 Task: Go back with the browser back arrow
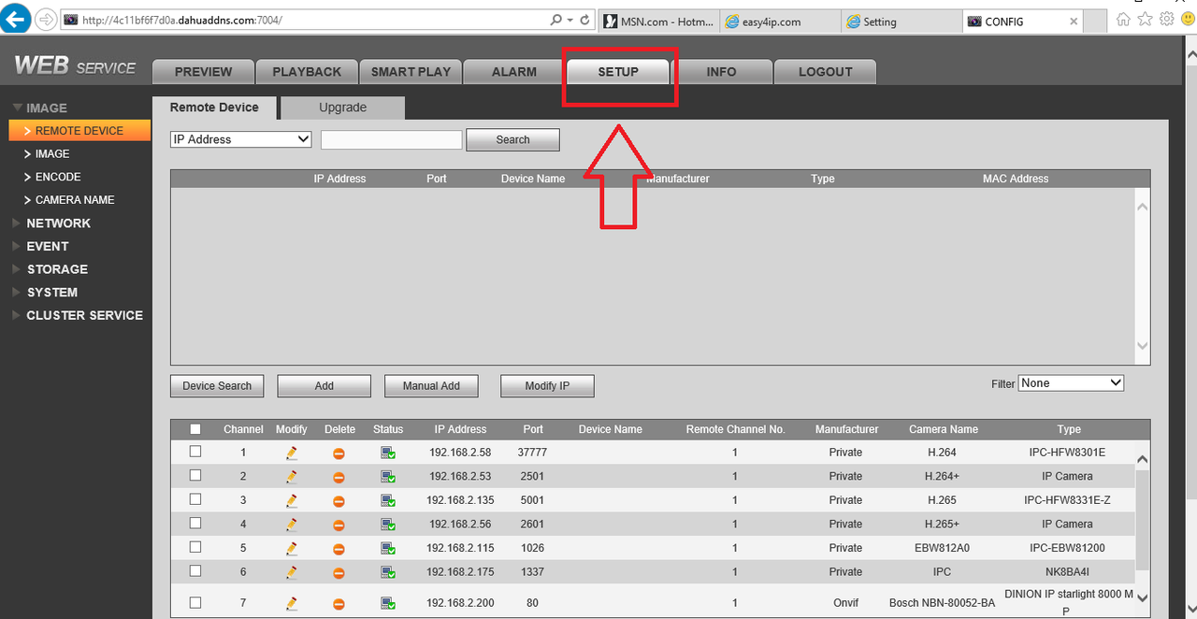point(15,19)
